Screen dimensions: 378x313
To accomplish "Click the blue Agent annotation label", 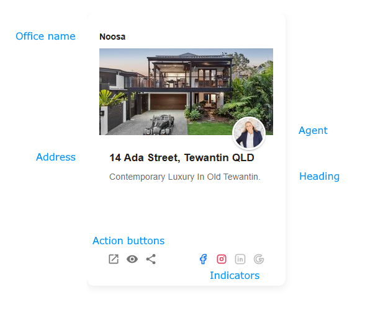I will point(313,131).
